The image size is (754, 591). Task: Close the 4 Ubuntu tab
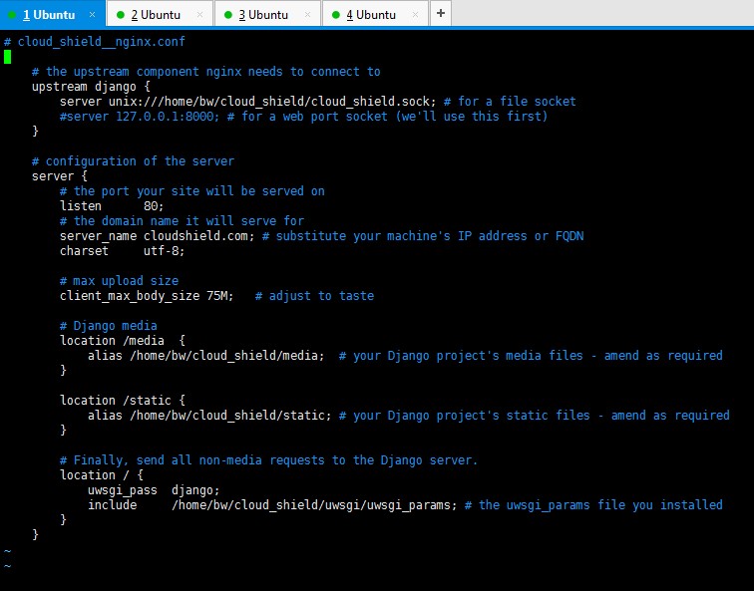pos(416,15)
